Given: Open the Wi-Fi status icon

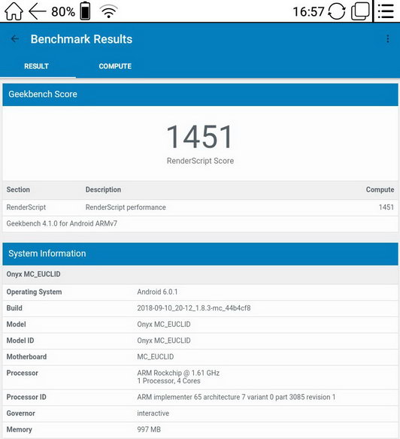Looking at the screenshot, I should [109, 11].
